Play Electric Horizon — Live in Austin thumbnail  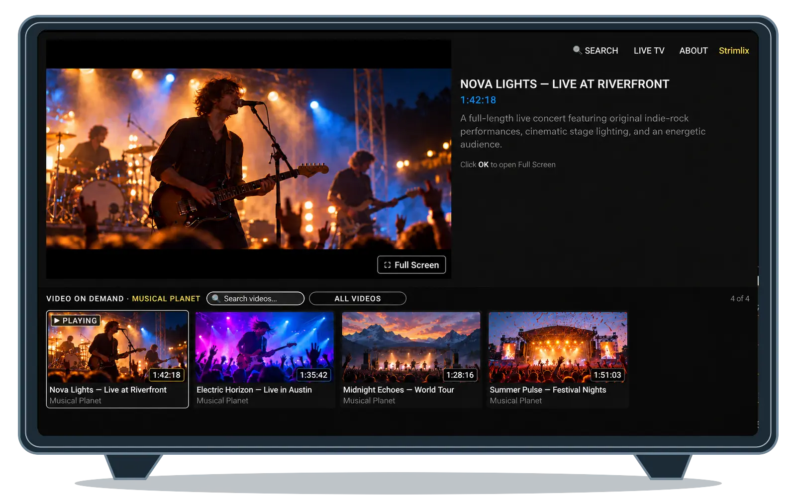265,347
